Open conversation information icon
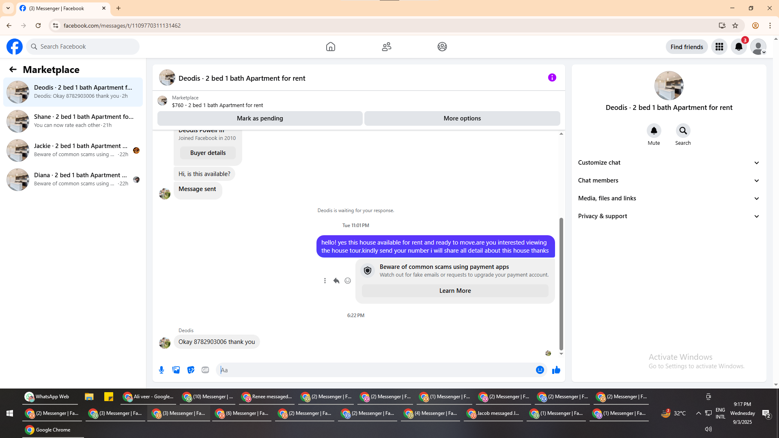Screen dimensions: 779x438 coord(552,77)
